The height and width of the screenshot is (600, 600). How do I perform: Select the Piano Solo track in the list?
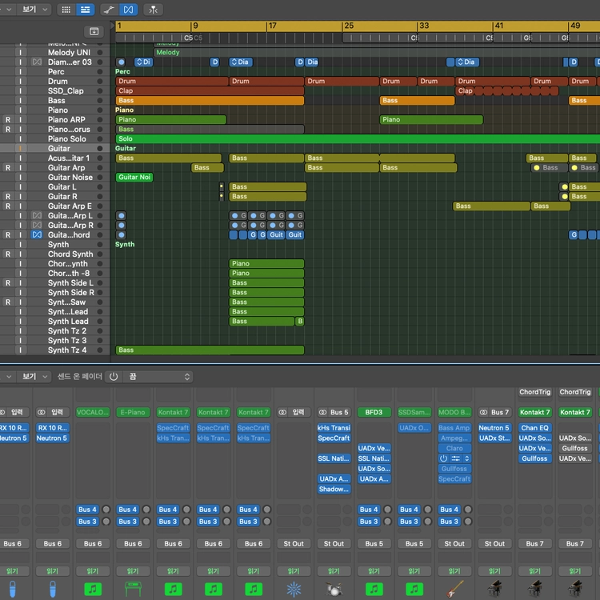click(x=66, y=139)
